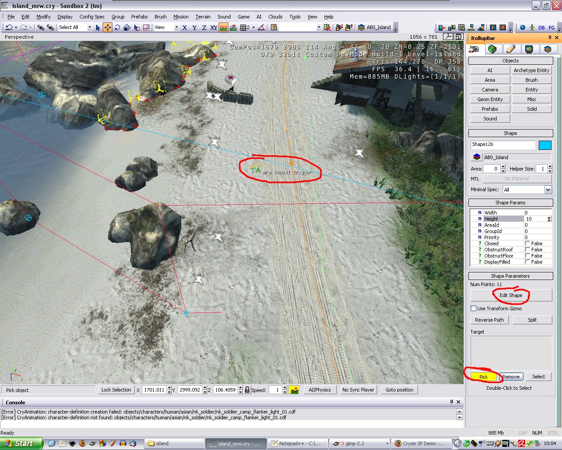Expand the Minimal Spec dropdown

click(548, 189)
